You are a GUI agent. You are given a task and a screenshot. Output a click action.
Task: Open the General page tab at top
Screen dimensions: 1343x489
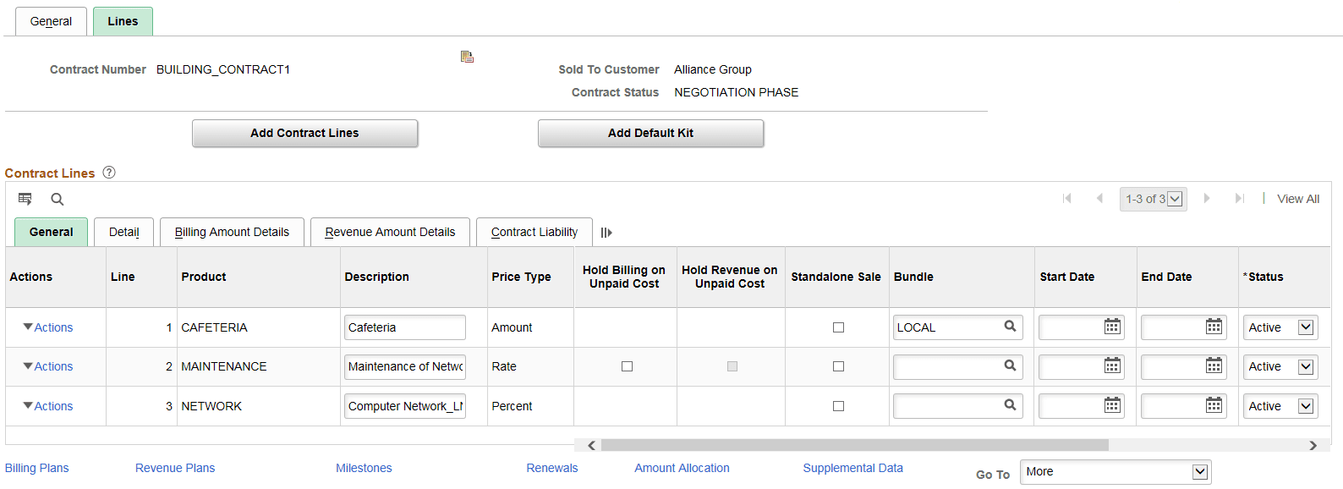(x=51, y=21)
